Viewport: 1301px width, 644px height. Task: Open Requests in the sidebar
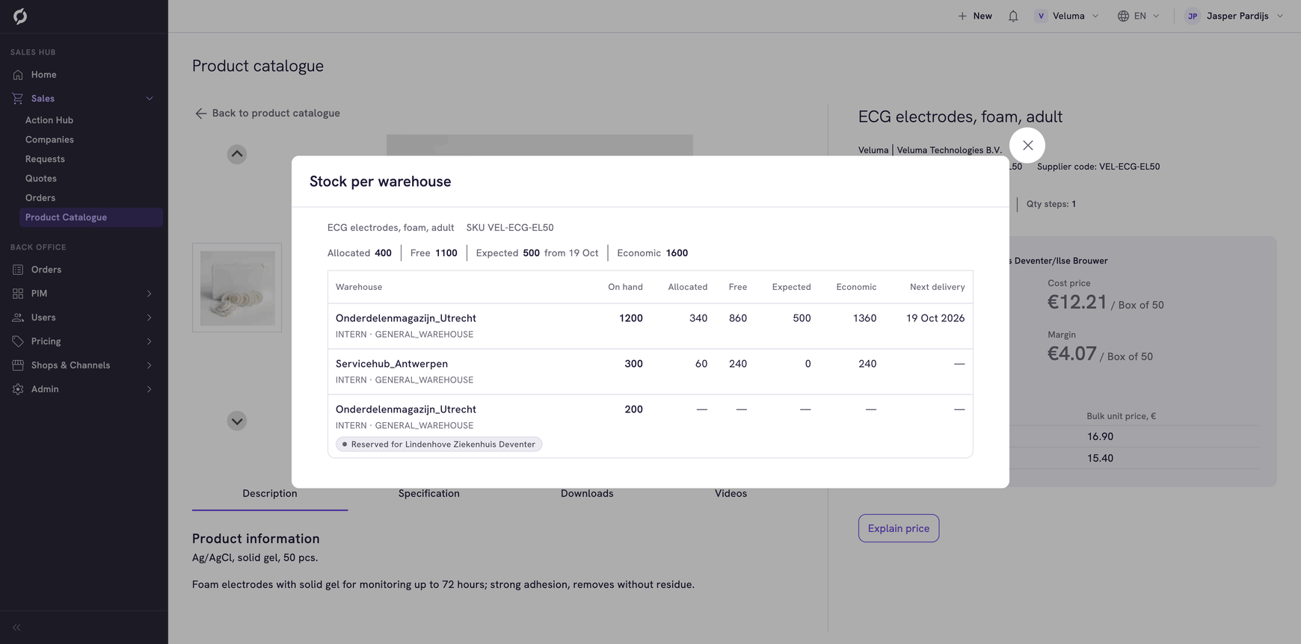[x=45, y=159]
